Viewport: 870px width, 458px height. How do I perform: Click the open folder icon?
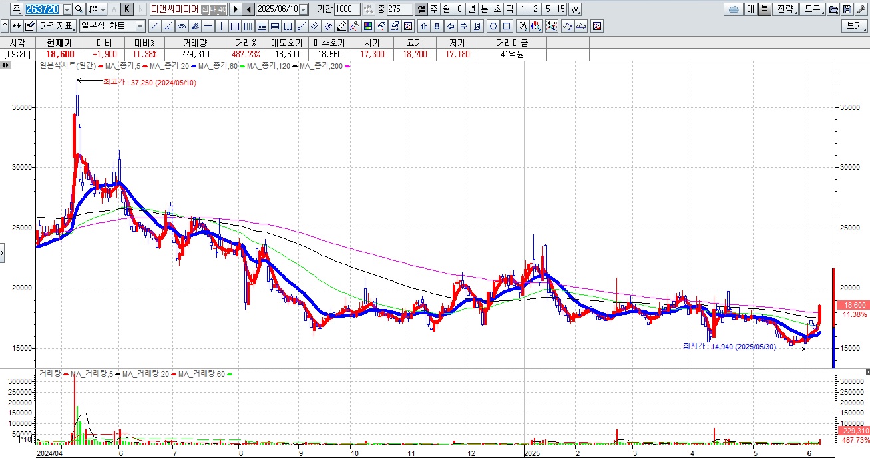click(x=833, y=9)
